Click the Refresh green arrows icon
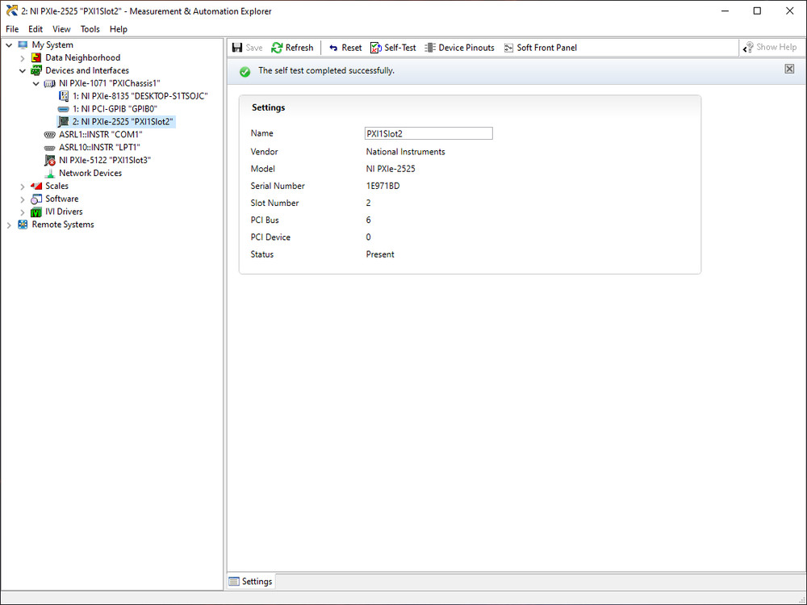 click(277, 48)
